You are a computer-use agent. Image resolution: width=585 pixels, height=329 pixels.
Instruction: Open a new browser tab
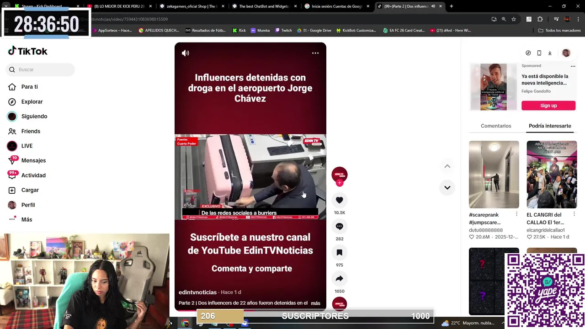point(452,6)
